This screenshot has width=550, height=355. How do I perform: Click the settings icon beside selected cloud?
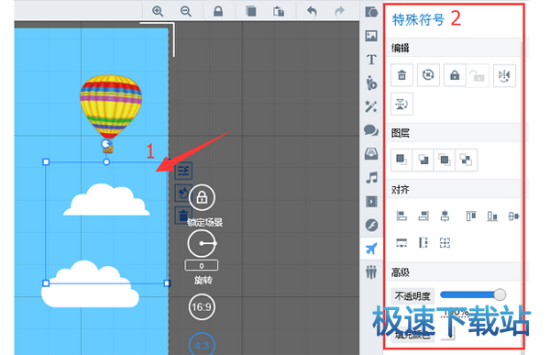(183, 171)
